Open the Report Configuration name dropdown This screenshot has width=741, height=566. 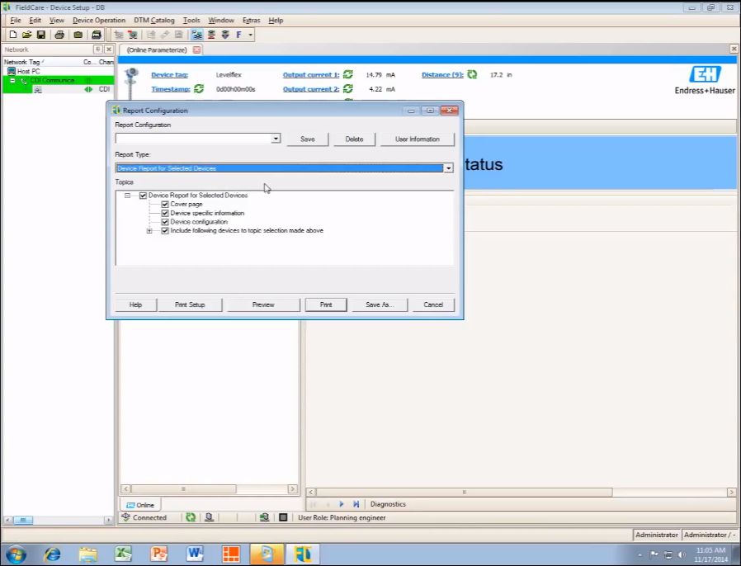(276, 139)
